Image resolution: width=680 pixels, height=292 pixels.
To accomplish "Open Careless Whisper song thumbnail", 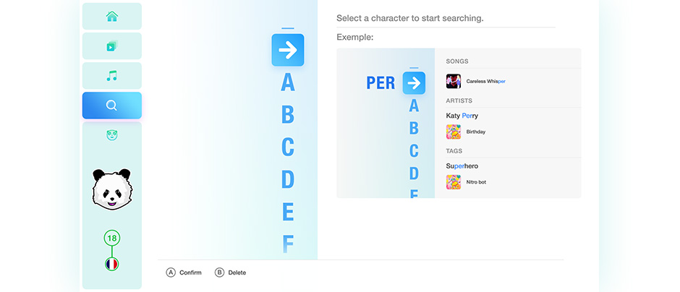I will click(454, 81).
